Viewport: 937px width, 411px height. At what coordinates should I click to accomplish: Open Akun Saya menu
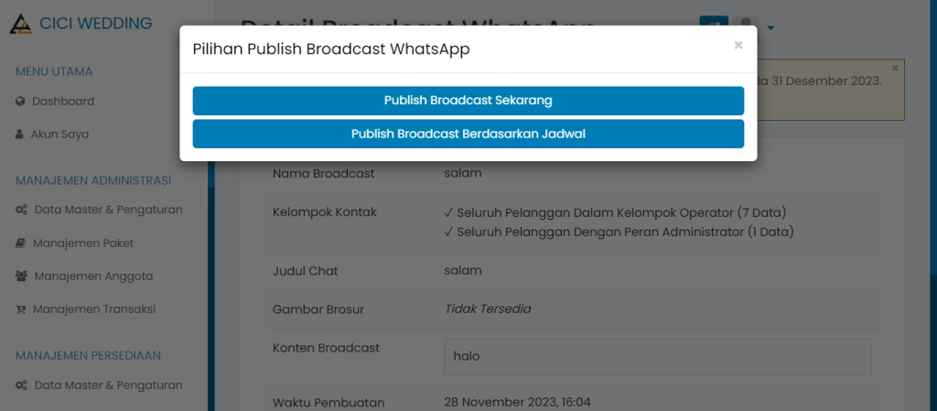[x=59, y=134]
